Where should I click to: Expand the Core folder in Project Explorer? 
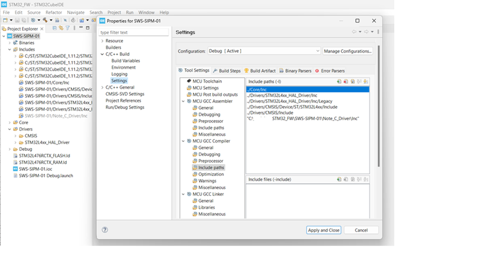point(9,123)
